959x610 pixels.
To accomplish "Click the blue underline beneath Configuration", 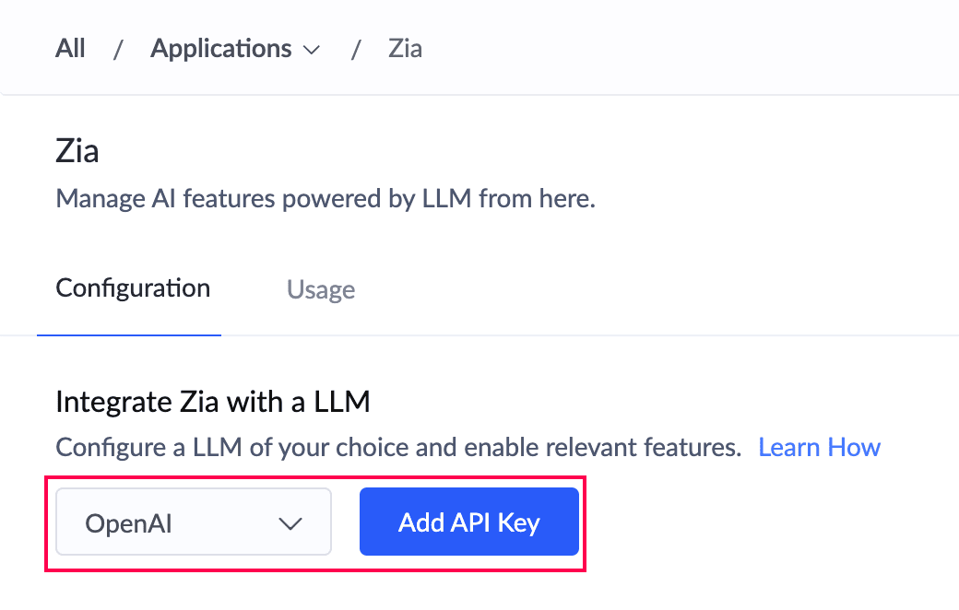I will pyautogui.click(x=129, y=334).
